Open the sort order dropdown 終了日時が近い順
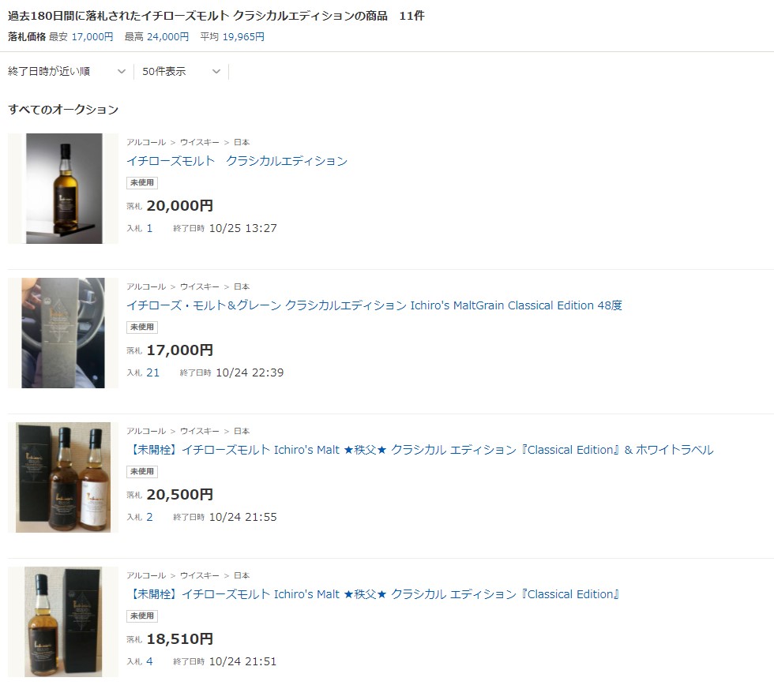 (66, 72)
